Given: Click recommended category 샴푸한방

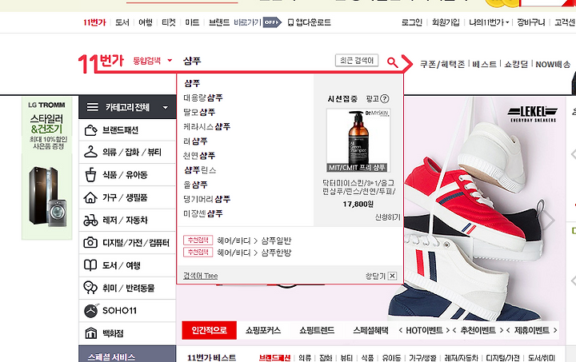Looking at the screenshot, I should point(276,253).
